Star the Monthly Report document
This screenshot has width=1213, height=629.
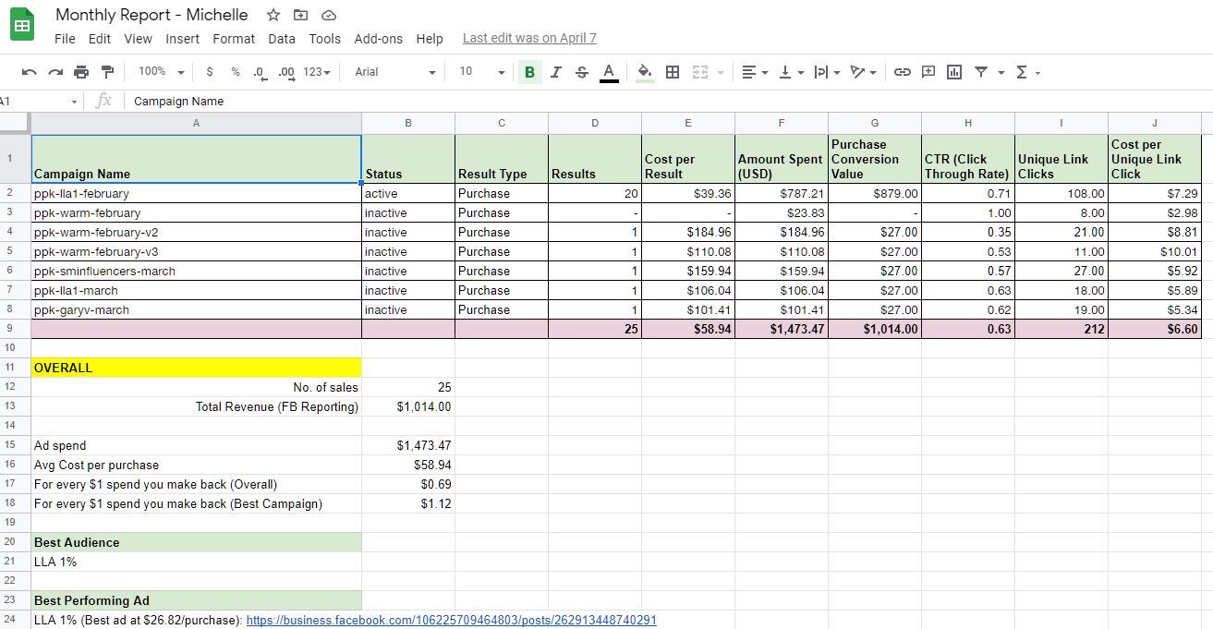(x=273, y=15)
